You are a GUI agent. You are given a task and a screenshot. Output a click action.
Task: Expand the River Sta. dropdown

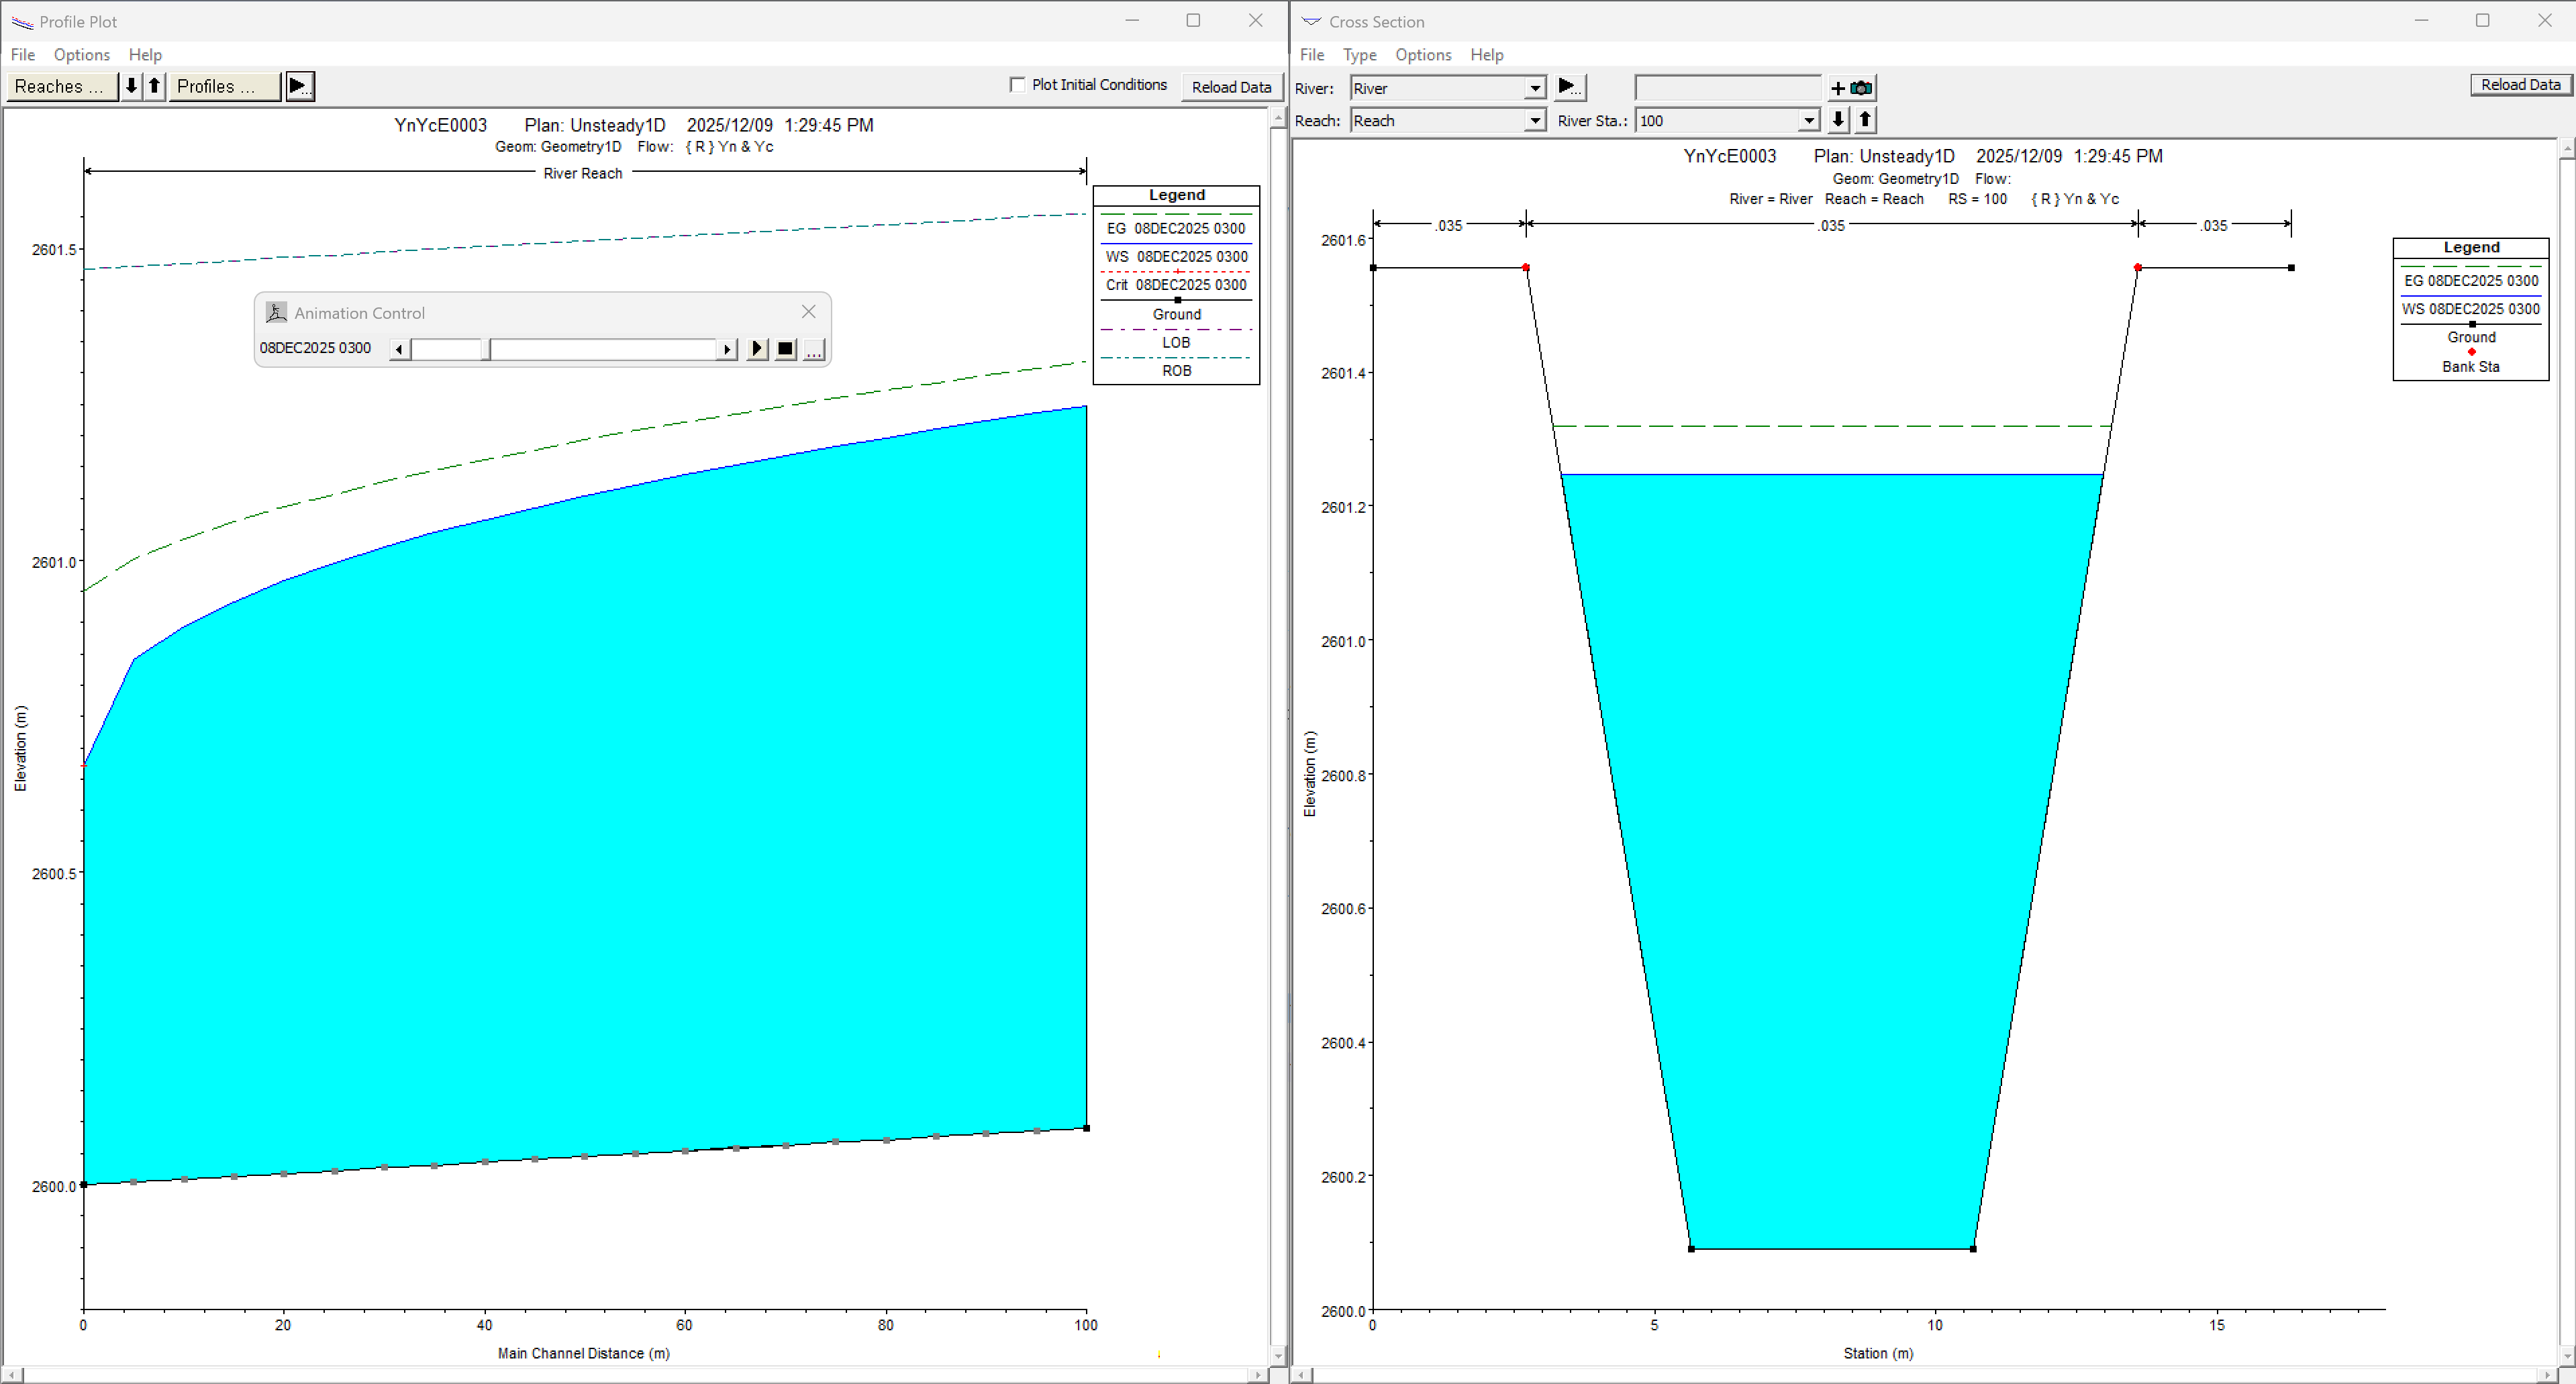pos(1808,121)
